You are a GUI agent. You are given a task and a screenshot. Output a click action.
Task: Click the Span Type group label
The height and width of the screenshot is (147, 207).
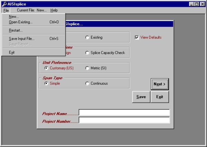(x=53, y=78)
